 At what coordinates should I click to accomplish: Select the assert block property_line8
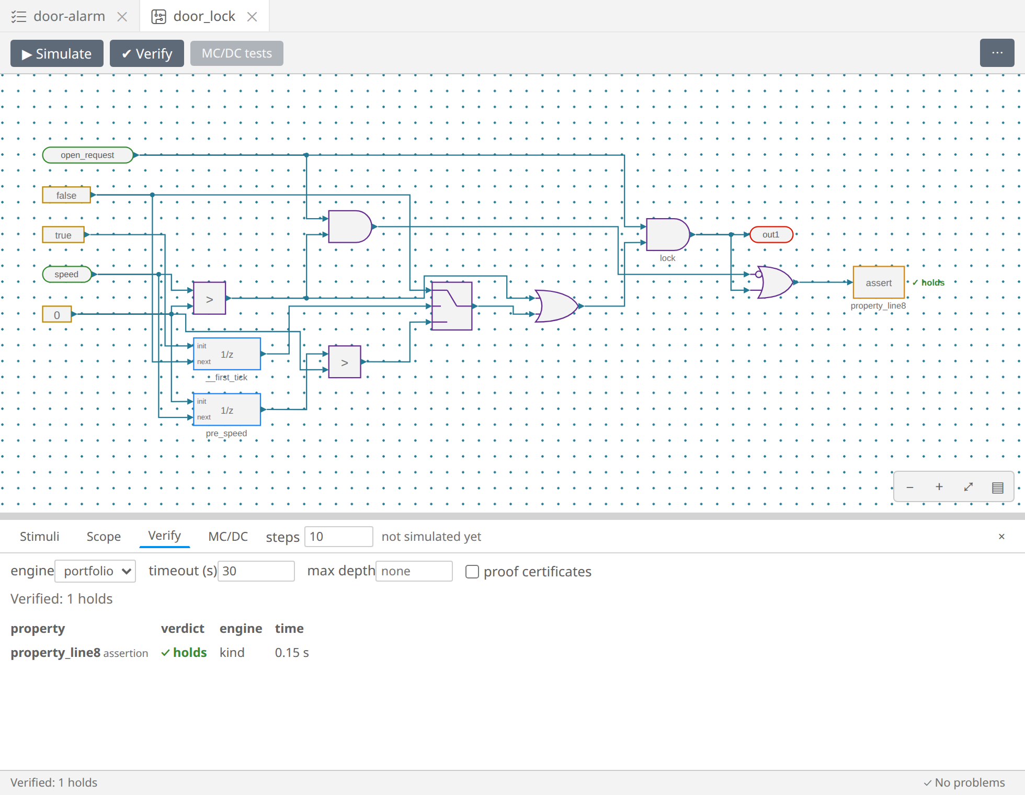879,282
